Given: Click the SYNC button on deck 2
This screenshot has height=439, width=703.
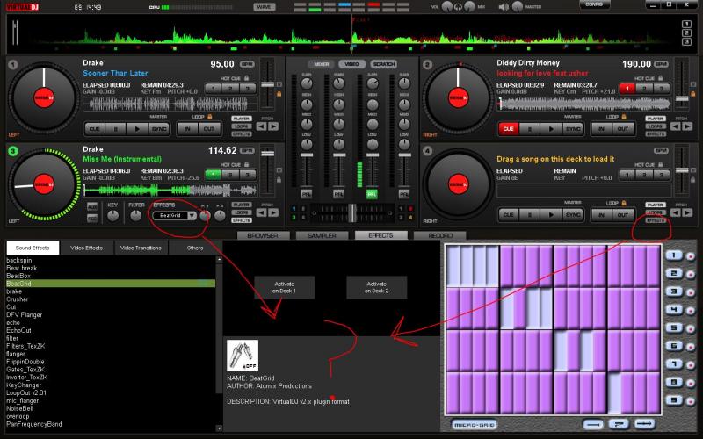Looking at the screenshot, I should [573, 128].
